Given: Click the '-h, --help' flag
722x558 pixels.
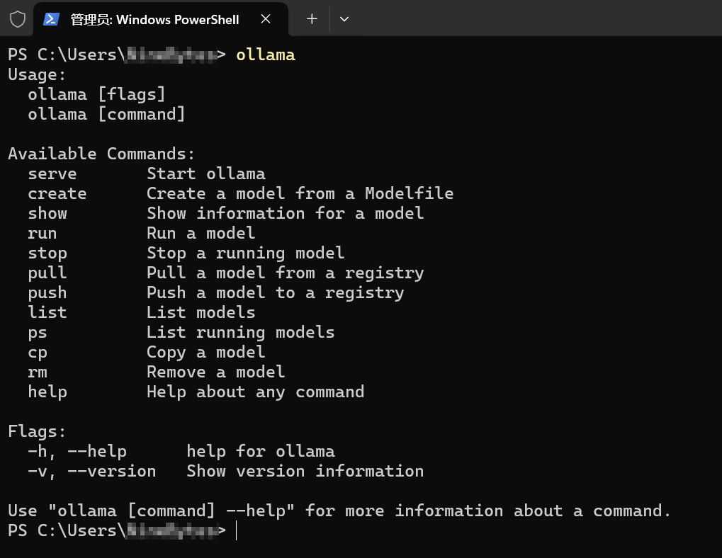Looking at the screenshot, I should [x=77, y=451].
